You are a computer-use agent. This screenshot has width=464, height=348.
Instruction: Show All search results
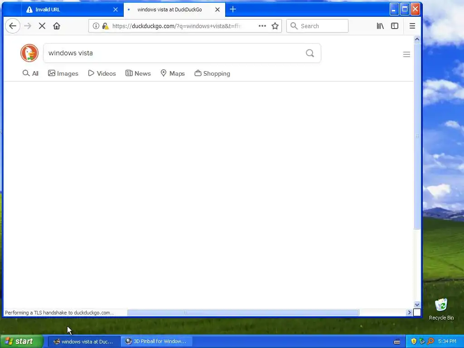point(31,73)
